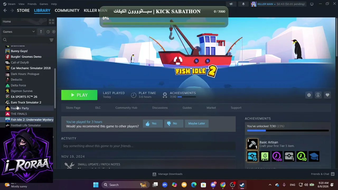Viewport: 338px width, 190px height.
Task: Switch to Big Picture mode monitor icon
Action: click(312, 4)
